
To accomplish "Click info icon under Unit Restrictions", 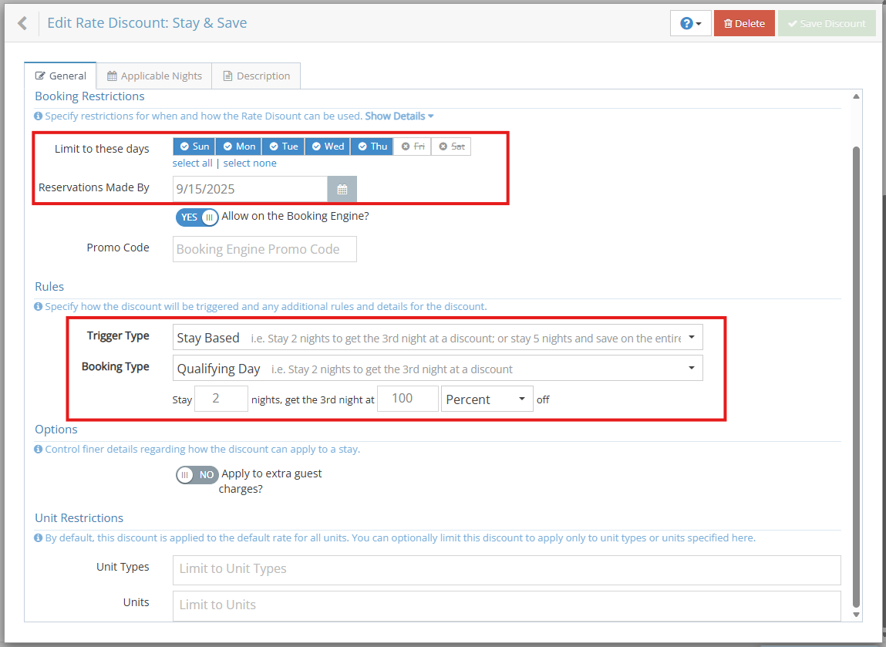I will coord(39,538).
